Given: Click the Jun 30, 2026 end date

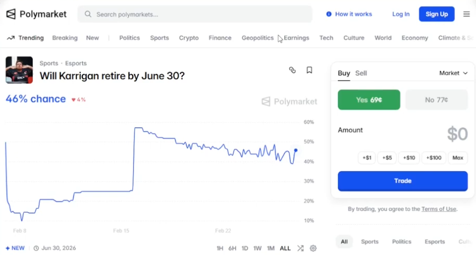Looking at the screenshot, I should click(x=59, y=248).
